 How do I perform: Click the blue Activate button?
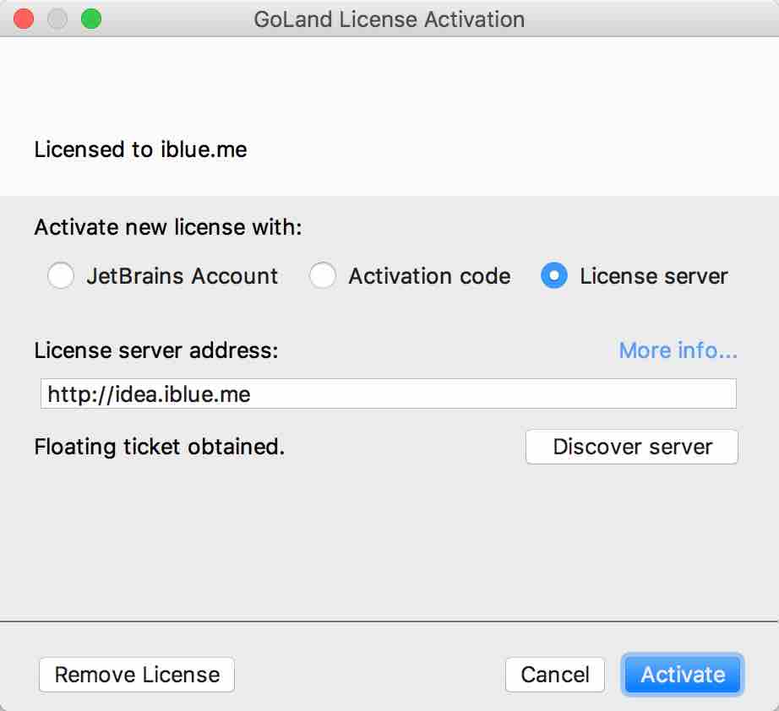(x=683, y=675)
